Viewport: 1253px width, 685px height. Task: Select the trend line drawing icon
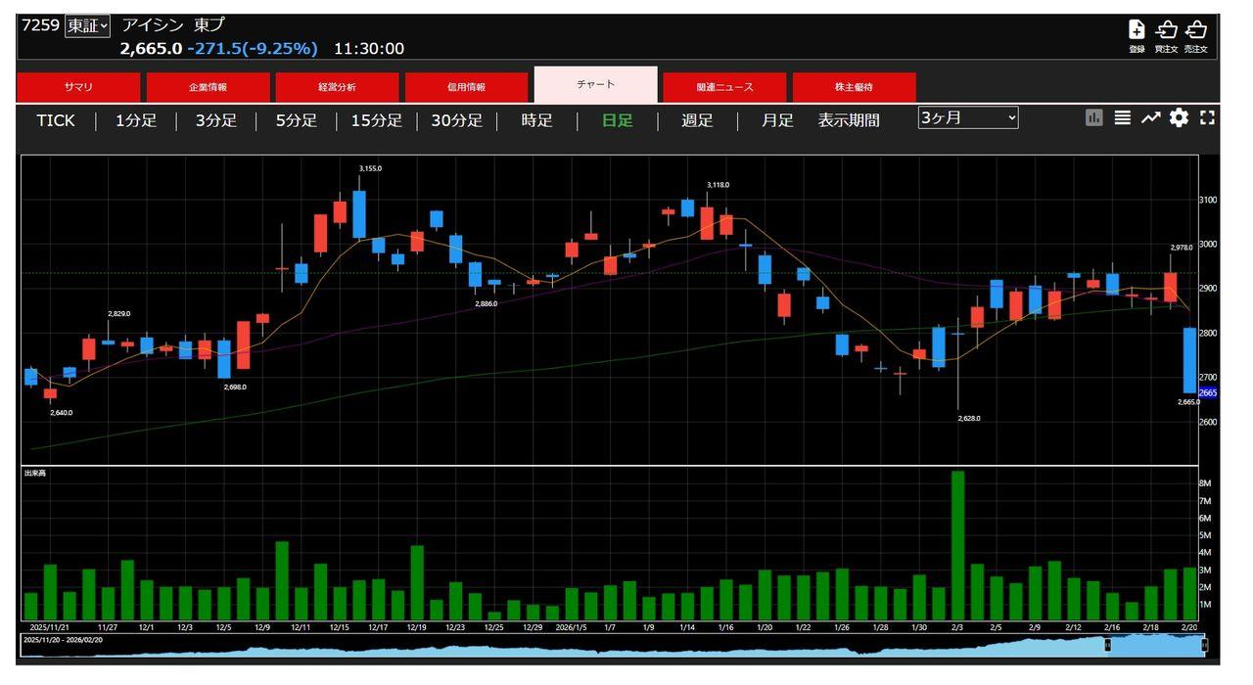click(1150, 117)
